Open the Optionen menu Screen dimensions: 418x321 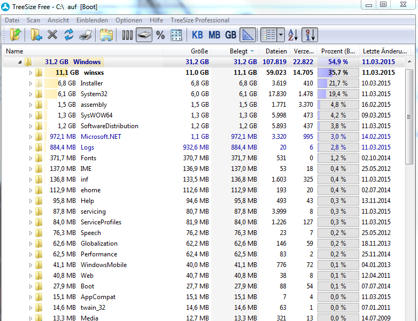pyautogui.click(x=129, y=20)
